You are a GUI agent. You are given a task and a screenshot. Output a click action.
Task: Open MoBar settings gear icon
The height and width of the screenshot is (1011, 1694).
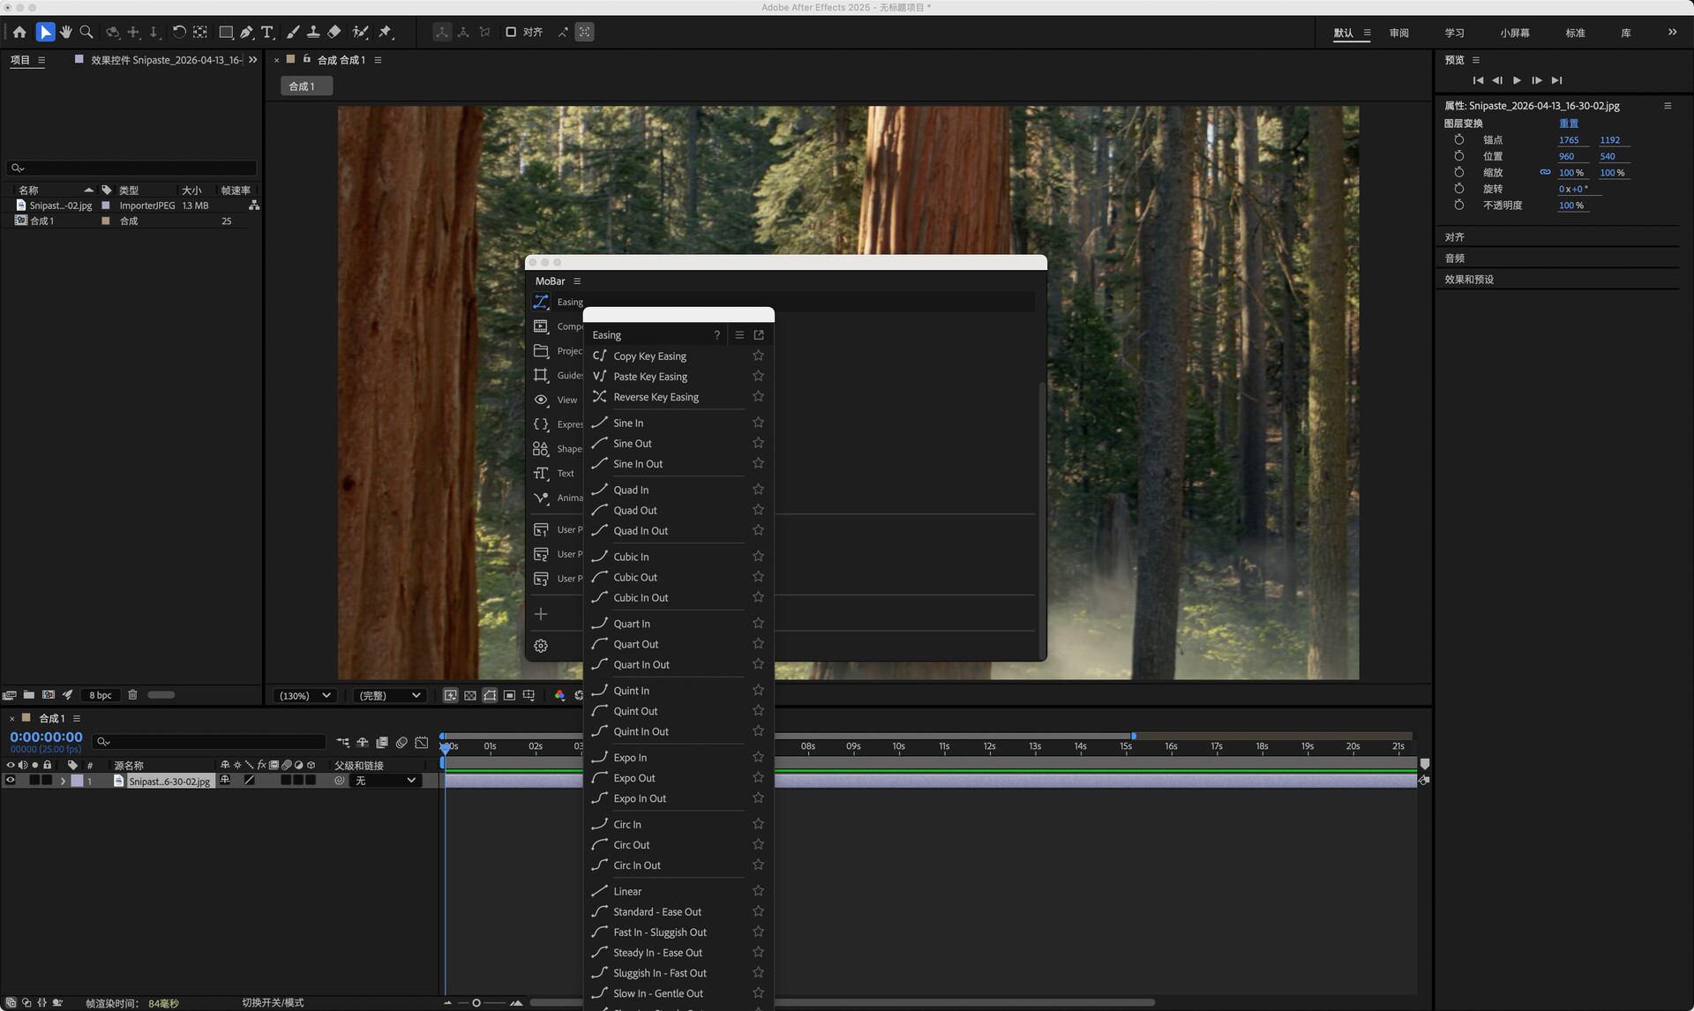pyautogui.click(x=541, y=646)
